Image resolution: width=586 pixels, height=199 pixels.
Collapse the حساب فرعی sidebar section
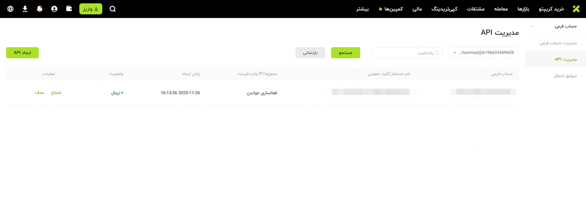click(x=532, y=27)
